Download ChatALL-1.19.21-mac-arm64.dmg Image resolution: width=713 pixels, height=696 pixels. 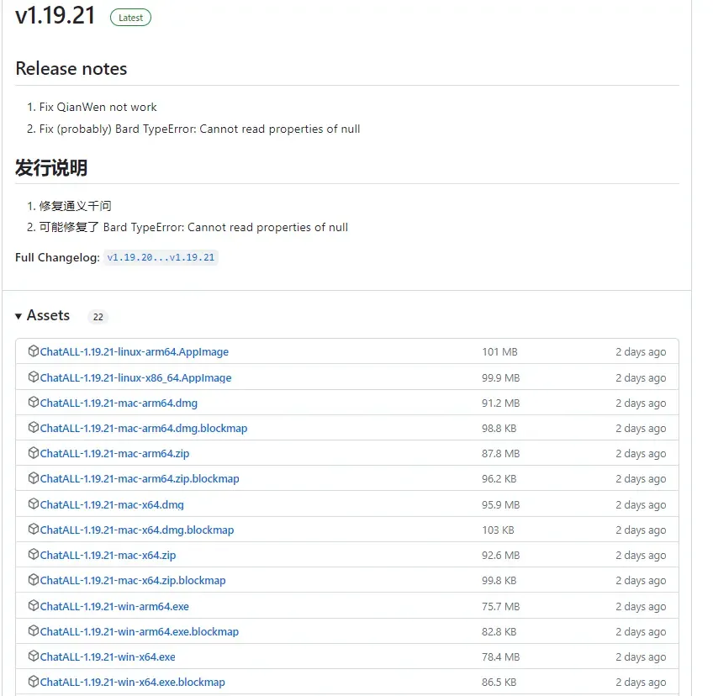[x=119, y=403]
